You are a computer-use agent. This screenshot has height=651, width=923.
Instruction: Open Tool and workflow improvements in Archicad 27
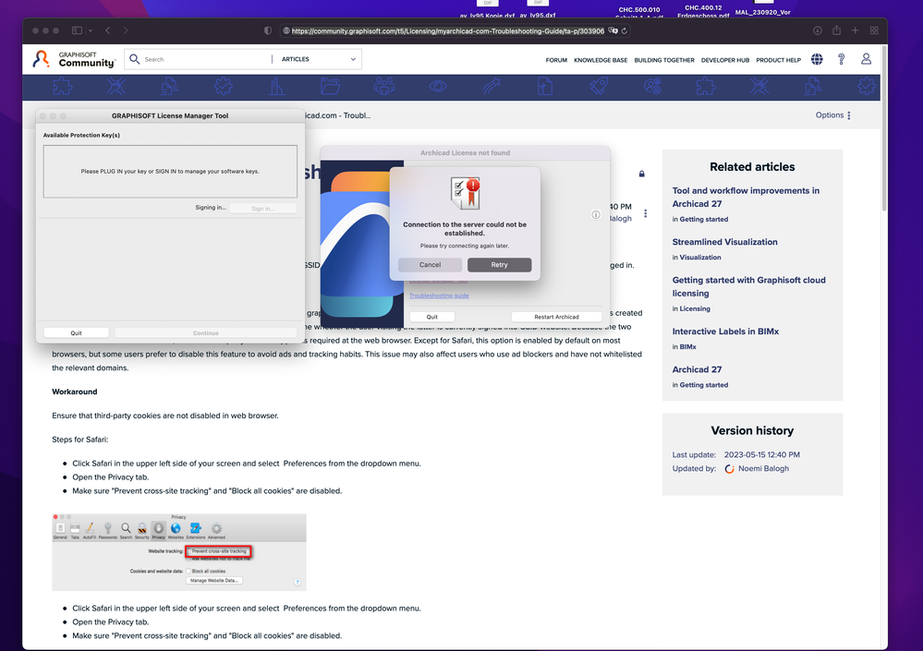tap(746, 197)
